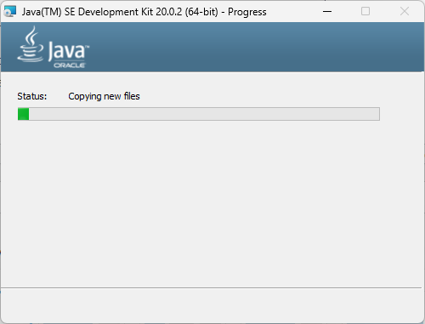Click the blank dialog body below progress bar
This screenshot has width=425, height=324.
(x=212, y=204)
